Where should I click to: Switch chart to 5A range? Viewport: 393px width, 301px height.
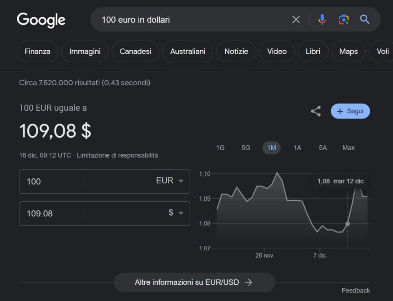(323, 148)
